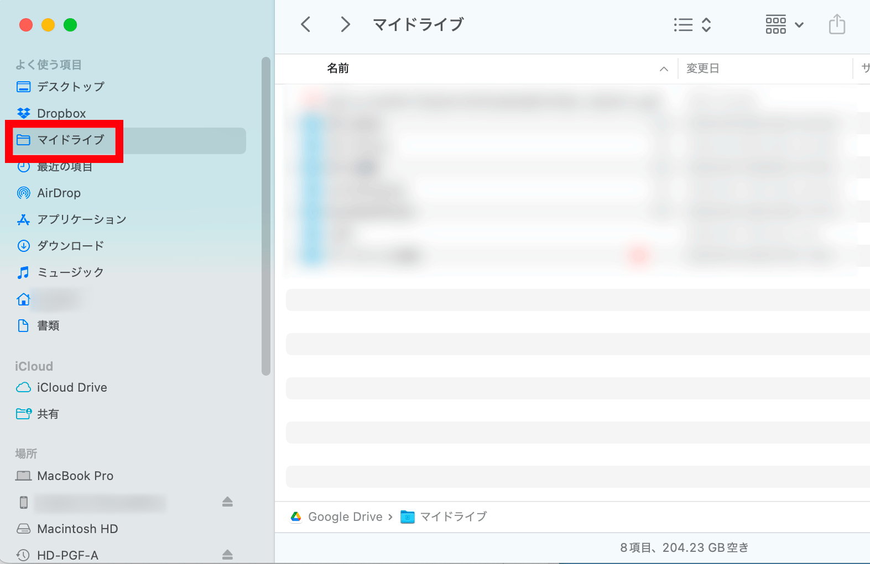Click the status bar free space text
This screenshot has height=564, width=870.
pos(685,547)
